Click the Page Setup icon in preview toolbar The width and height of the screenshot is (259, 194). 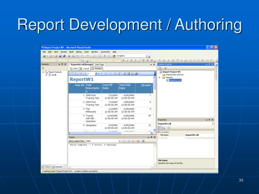132,74
